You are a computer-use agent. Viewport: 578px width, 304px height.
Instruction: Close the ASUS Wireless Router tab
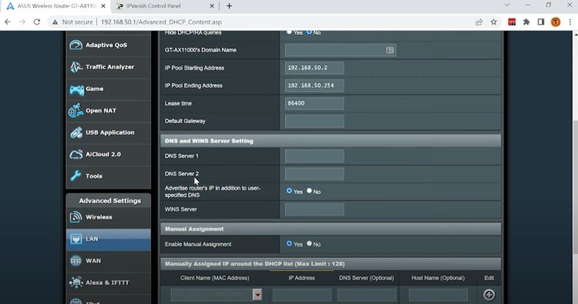tap(103, 6)
